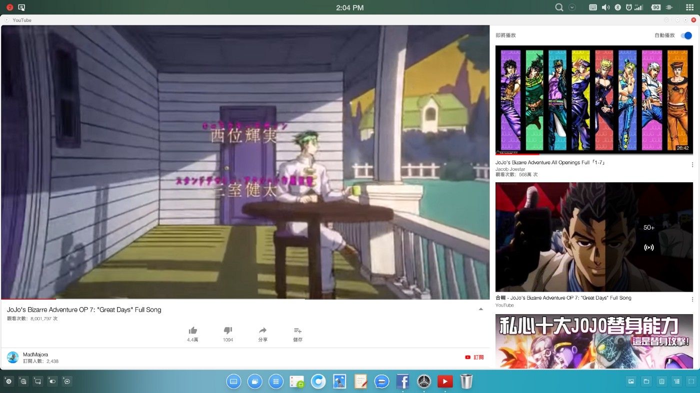This screenshot has height=393, width=700.
Task: Open the YouTube app in the dock
Action: (x=445, y=382)
